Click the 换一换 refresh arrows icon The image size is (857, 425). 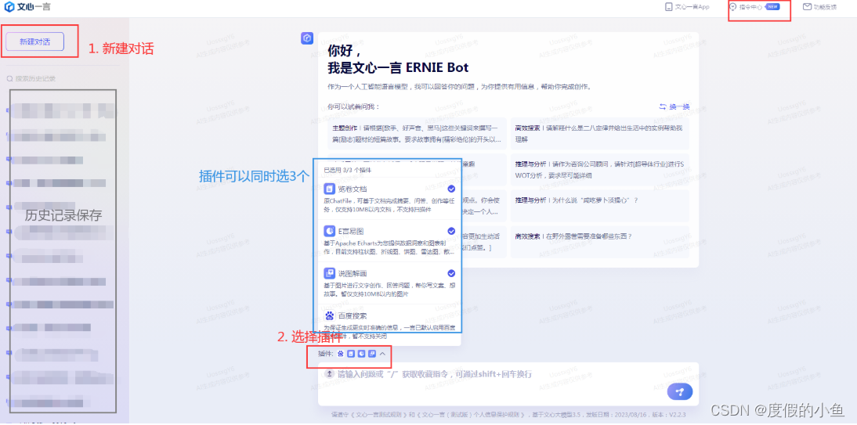click(x=663, y=106)
